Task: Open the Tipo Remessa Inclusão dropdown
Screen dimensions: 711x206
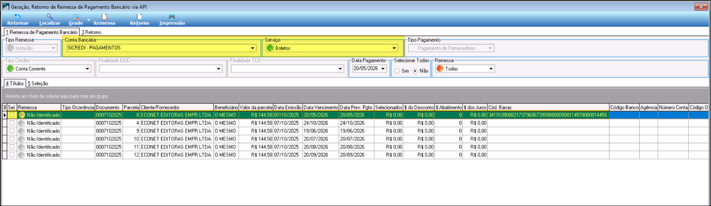Action: coord(53,48)
